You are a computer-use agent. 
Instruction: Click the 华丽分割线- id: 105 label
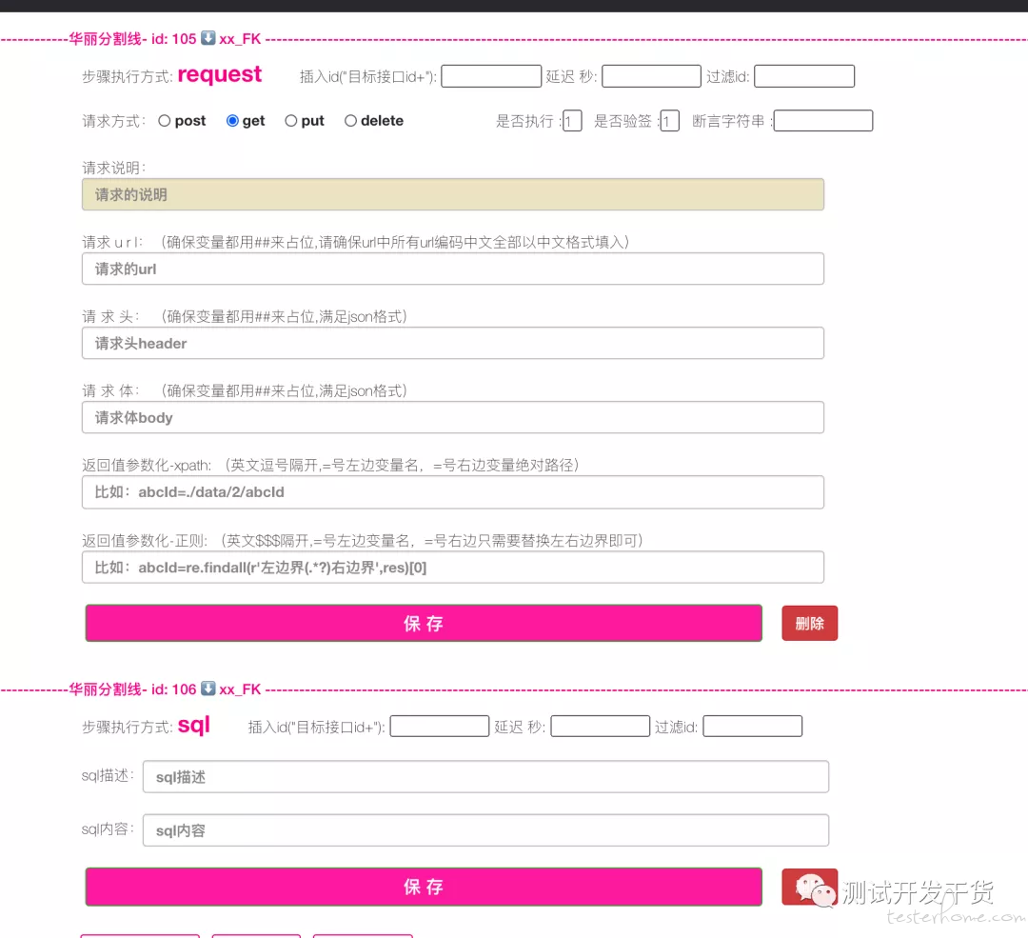click(x=132, y=39)
